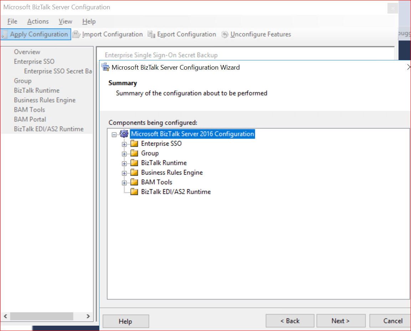Screen dimensions: 411x331
Task: Open the Actions menu
Action: coord(38,21)
